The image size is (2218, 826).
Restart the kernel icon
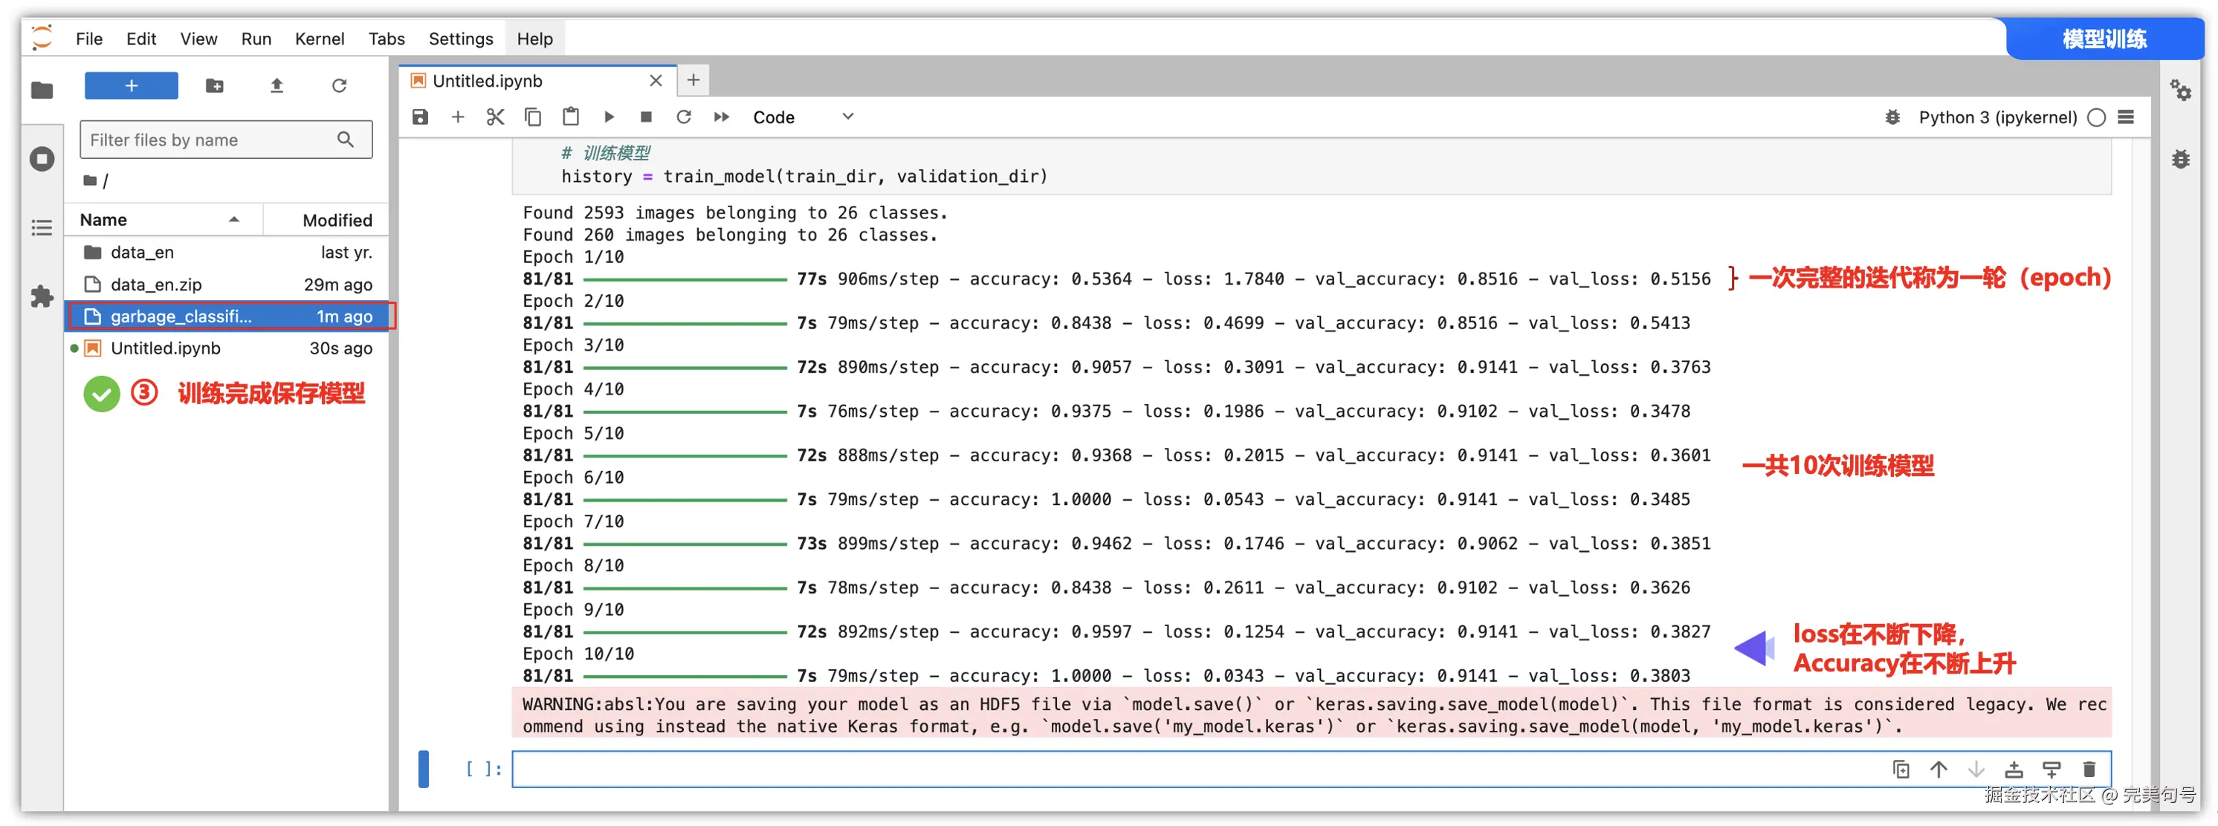pyautogui.click(x=684, y=117)
